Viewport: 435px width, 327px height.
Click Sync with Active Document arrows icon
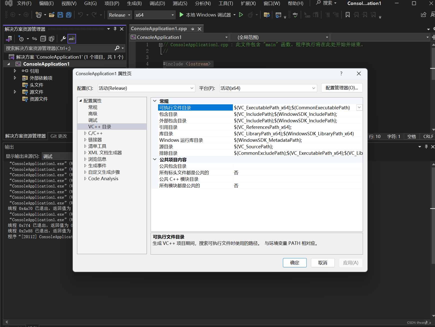point(35,39)
